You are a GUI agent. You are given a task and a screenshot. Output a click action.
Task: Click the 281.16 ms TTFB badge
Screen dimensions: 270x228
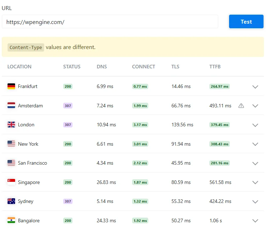[x=219, y=163]
